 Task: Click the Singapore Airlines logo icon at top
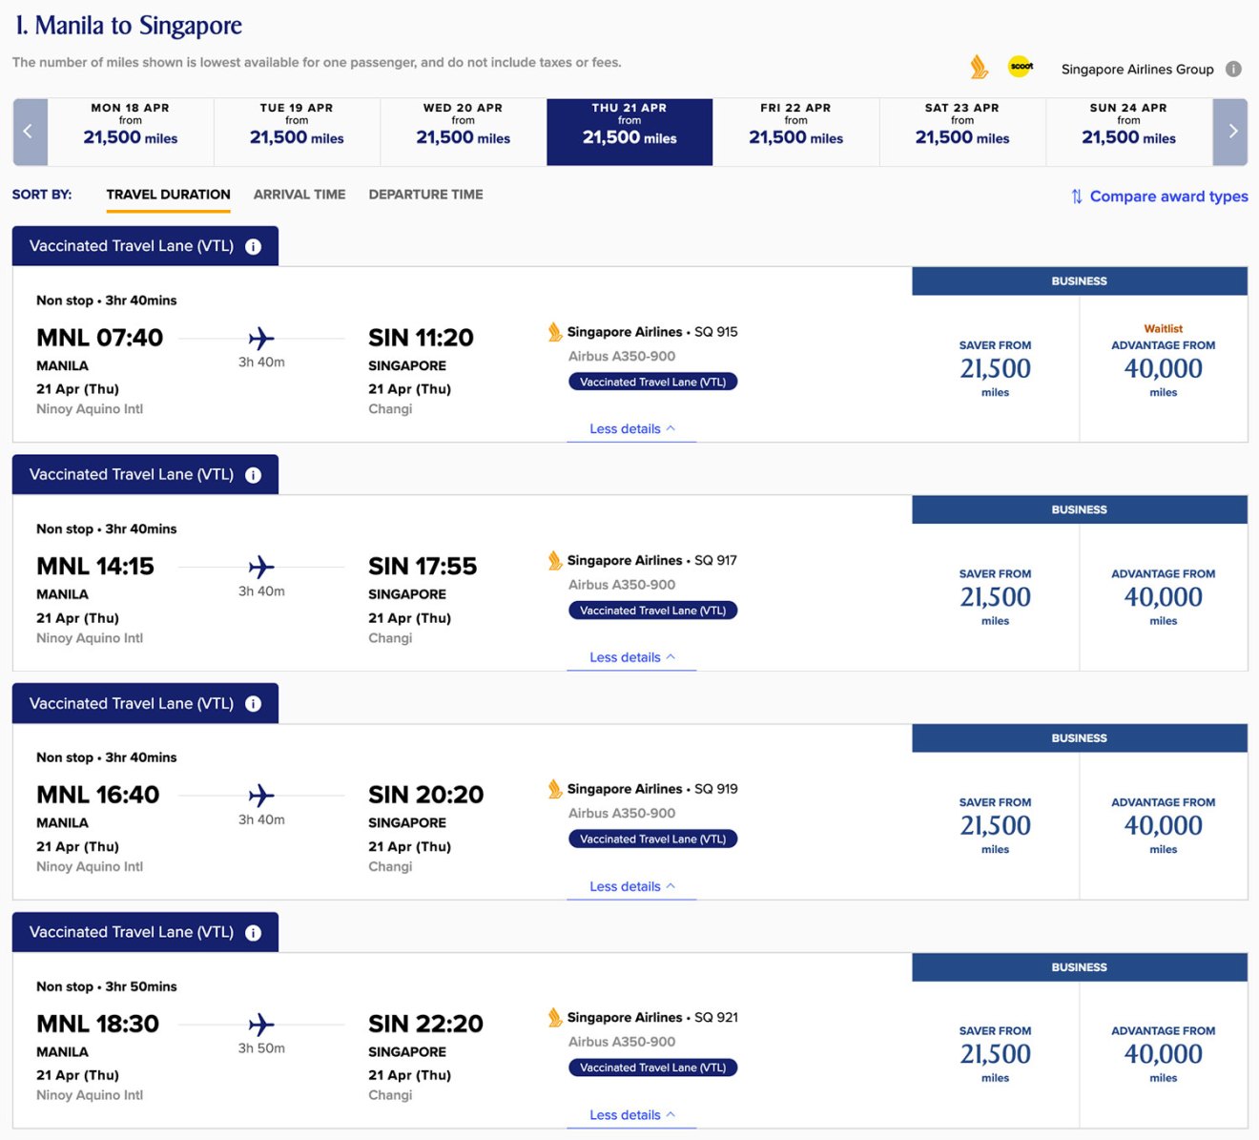pos(979,68)
